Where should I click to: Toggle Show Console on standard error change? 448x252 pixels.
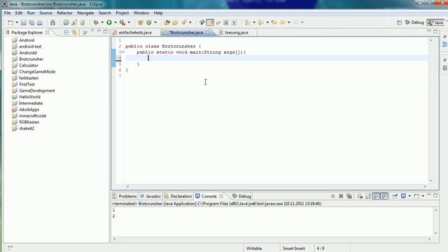(x=384, y=196)
